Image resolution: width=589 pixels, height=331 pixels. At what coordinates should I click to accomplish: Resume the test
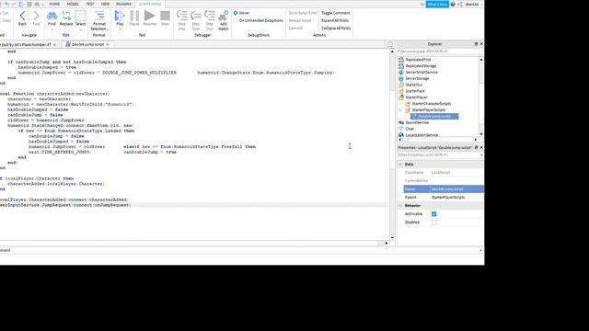tap(149, 18)
